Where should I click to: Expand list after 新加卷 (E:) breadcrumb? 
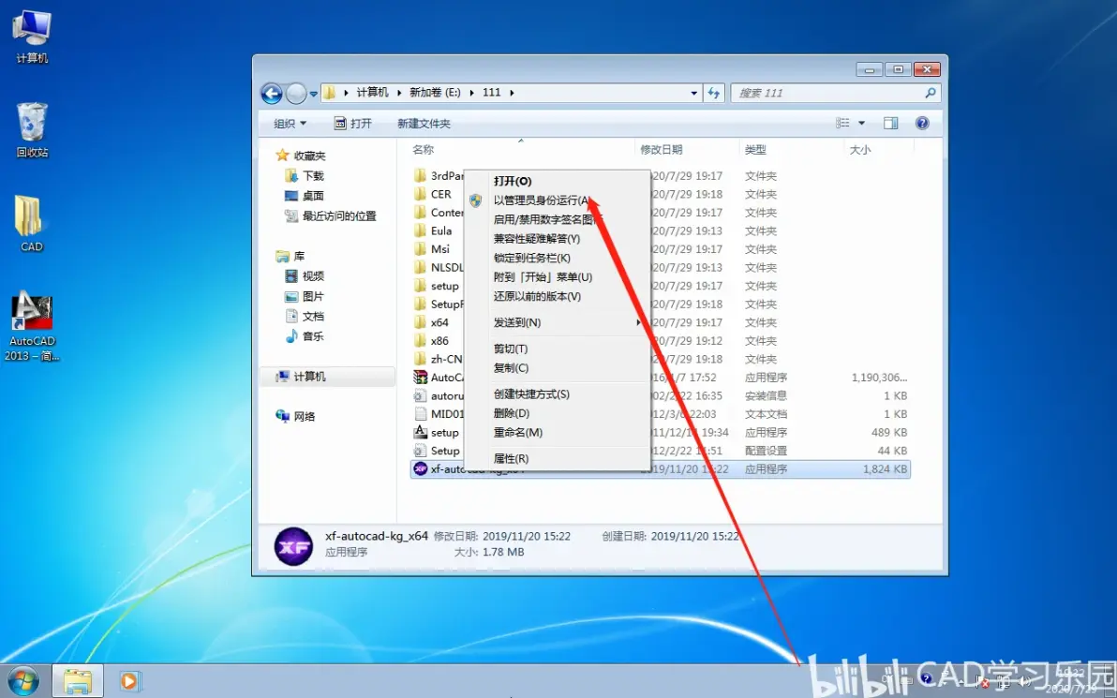(472, 93)
